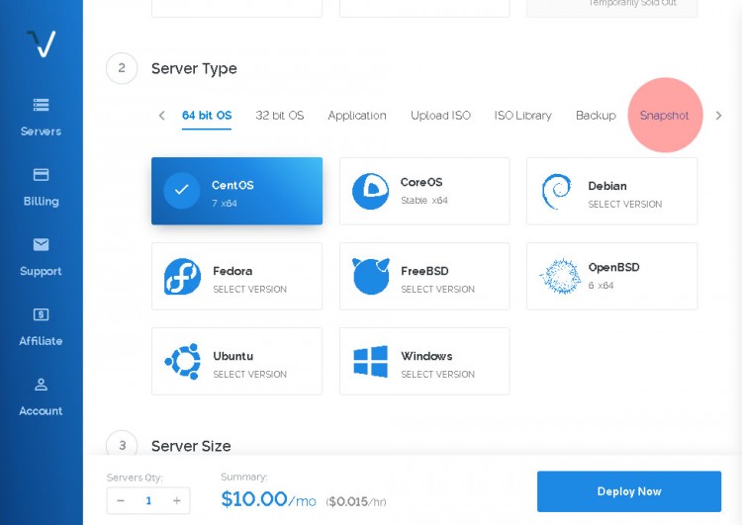Select CentOS 7 x64 version text

[225, 204]
